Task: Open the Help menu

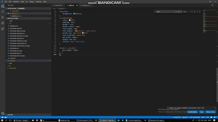Action: pyautogui.click(x=45, y=2)
